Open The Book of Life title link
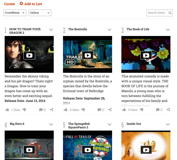 click(x=138, y=29)
